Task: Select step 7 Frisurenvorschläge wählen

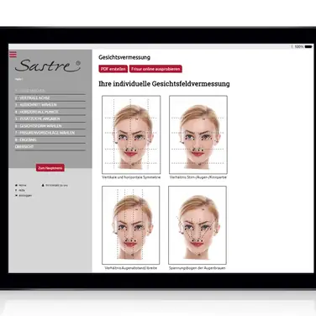Action: (50, 133)
